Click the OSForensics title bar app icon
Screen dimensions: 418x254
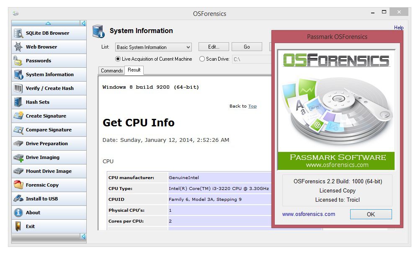pyautogui.click(x=15, y=13)
